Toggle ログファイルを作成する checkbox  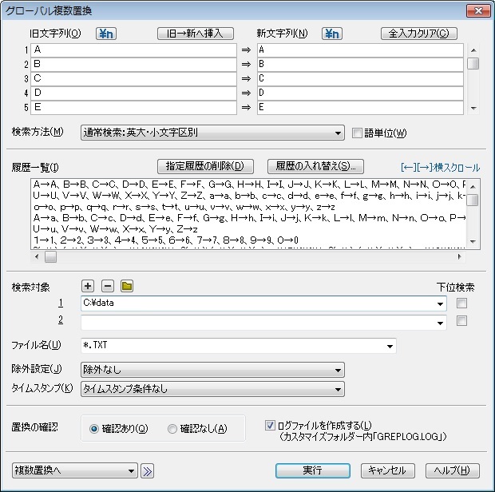[270, 426]
